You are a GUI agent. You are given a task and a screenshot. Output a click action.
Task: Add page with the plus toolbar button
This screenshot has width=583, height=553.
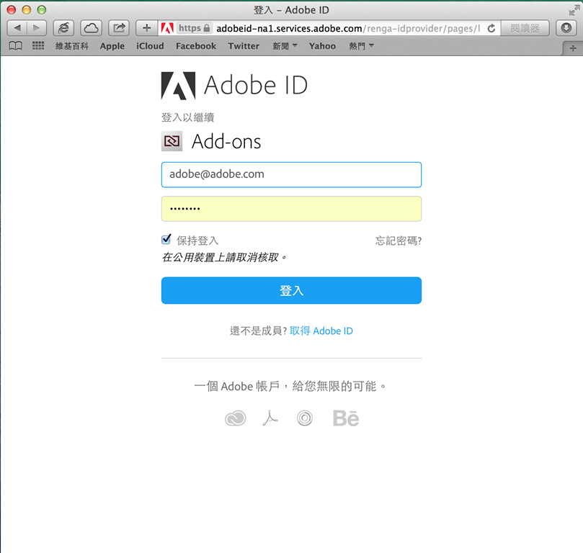[x=146, y=28]
